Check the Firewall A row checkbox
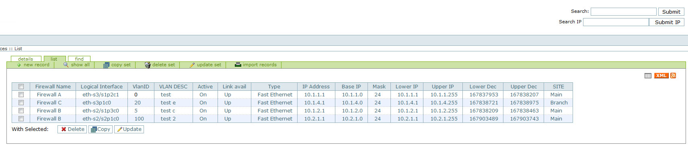Screen dimensions: 688x149 [x=21, y=95]
